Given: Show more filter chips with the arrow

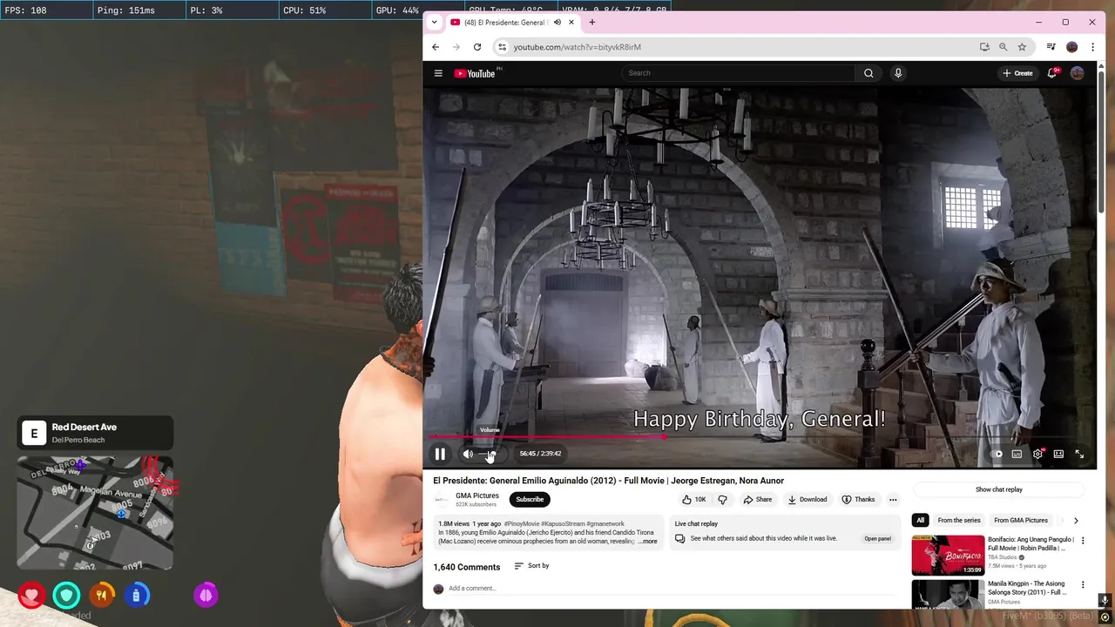Looking at the screenshot, I should tap(1076, 520).
